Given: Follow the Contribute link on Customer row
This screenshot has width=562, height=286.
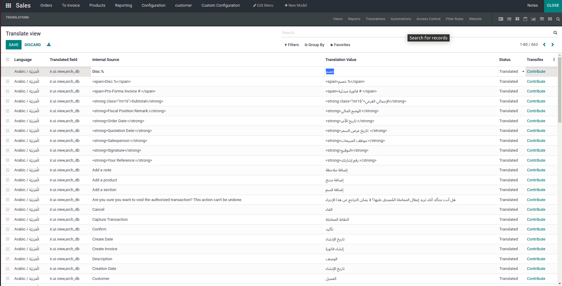Looking at the screenshot, I should [x=536, y=278].
